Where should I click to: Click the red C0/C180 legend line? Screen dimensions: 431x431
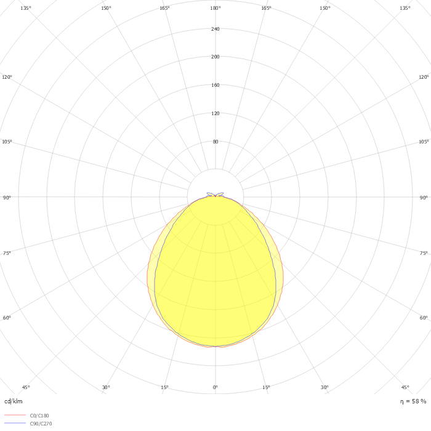pyautogui.click(x=15, y=416)
